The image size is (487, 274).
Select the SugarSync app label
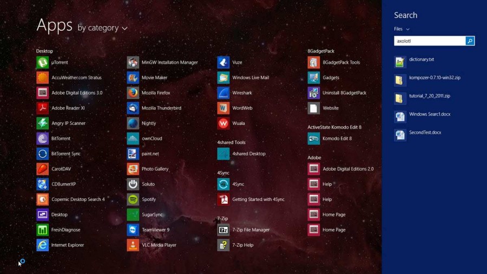(x=152, y=214)
